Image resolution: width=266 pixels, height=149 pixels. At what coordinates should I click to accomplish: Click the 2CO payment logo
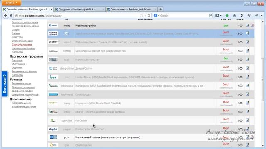tap(53, 34)
